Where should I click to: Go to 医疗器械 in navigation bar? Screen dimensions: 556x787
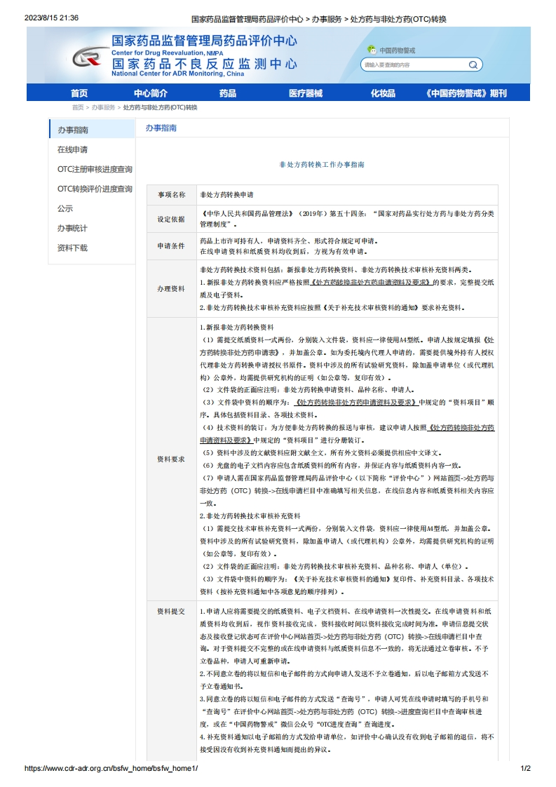[305, 93]
